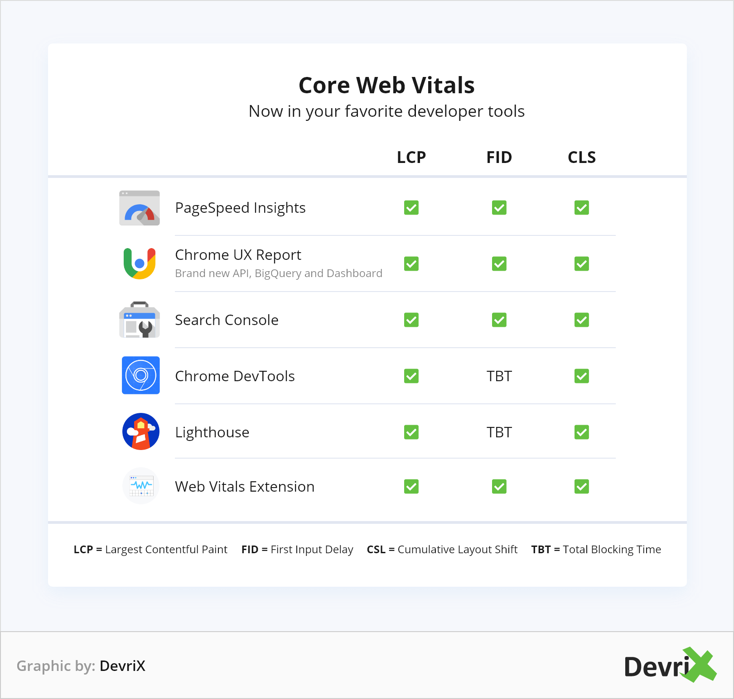The width and height of the screenshot is (734, 699).
Task: Click the LCP column header
Action: (x=411, y=158)
